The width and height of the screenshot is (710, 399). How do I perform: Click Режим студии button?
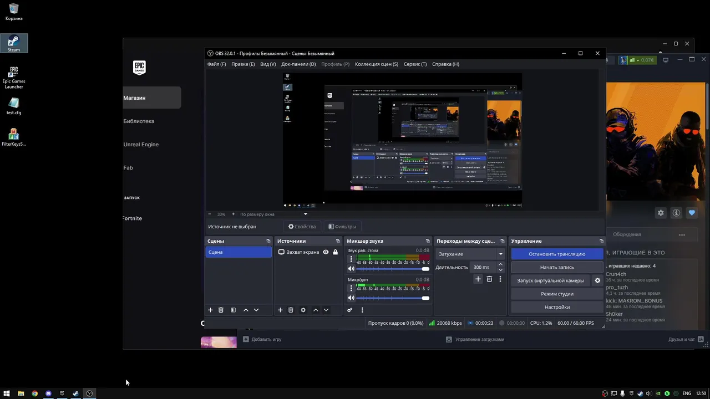557,294
